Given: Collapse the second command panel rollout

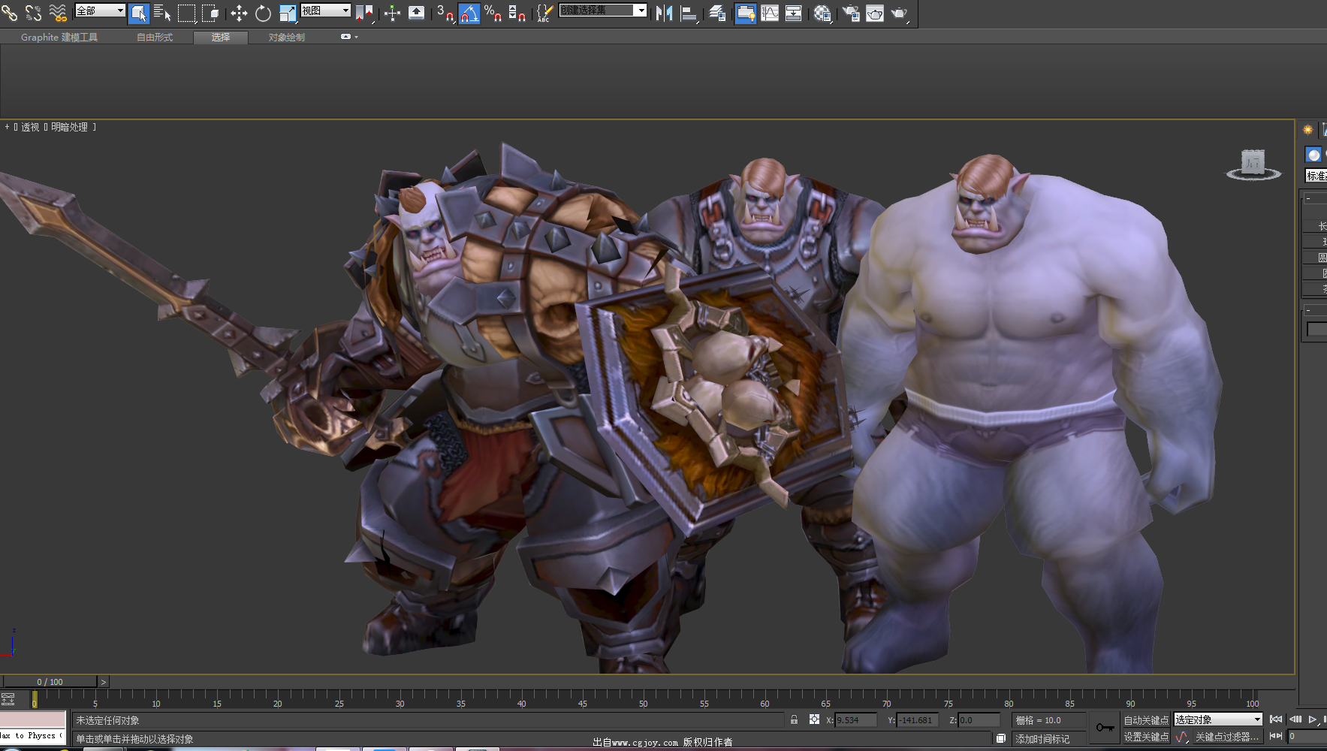Looking at the screenshot, I should click(x=1314, y=309).
